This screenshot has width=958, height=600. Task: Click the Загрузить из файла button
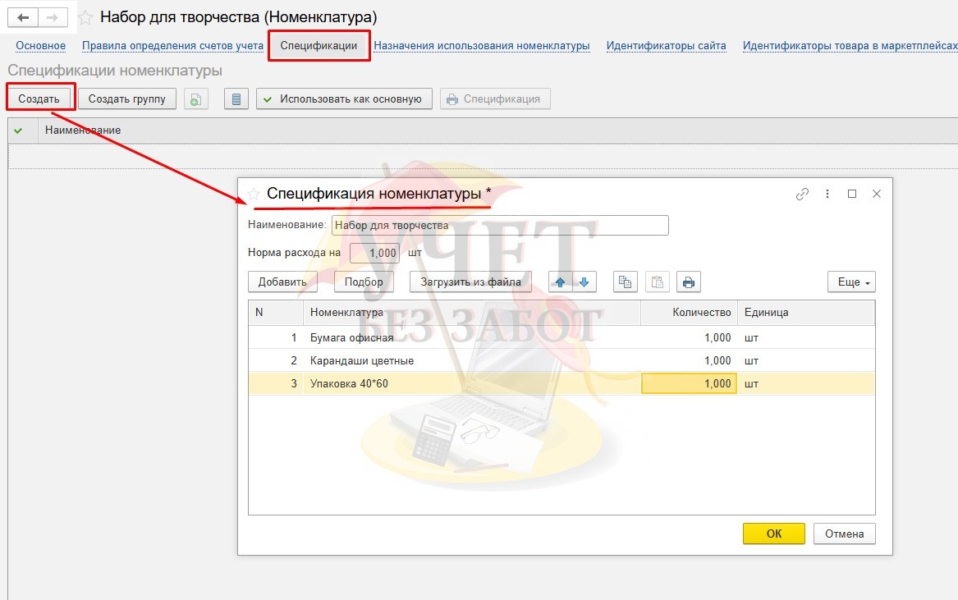pos(470,282)
